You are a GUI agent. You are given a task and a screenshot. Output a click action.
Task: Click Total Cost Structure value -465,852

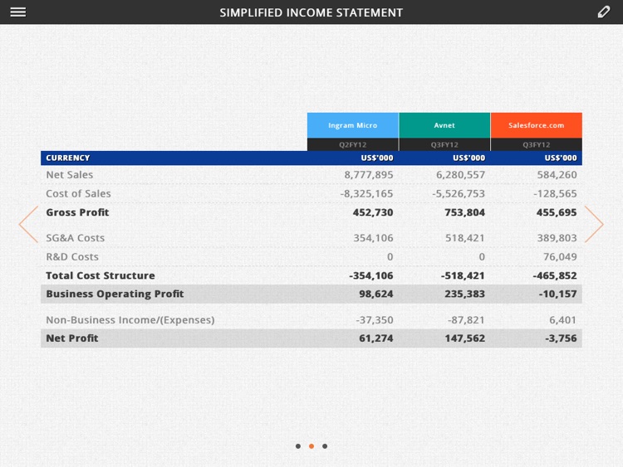point(555,275)
